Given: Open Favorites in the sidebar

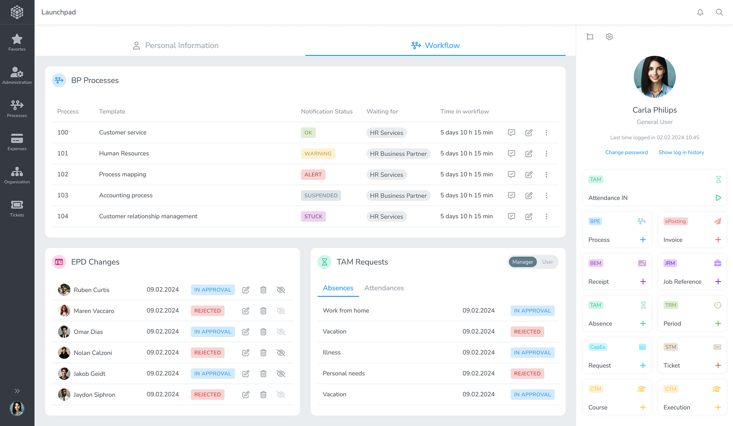Looking at the screenshot, I should pos(17,42).
